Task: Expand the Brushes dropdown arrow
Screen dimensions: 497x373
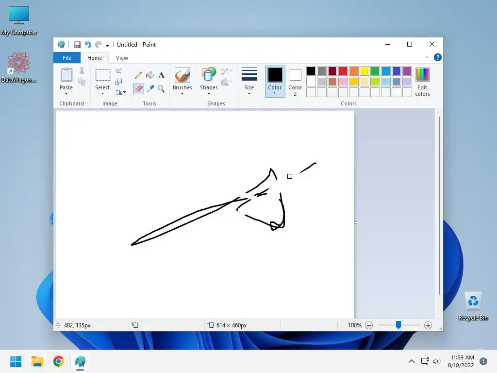Action: click(182, 94)
